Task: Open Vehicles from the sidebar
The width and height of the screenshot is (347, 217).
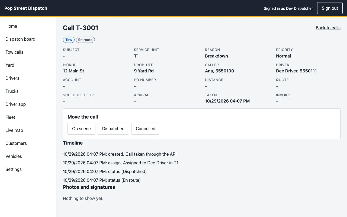Action: (x=14, y=156)
